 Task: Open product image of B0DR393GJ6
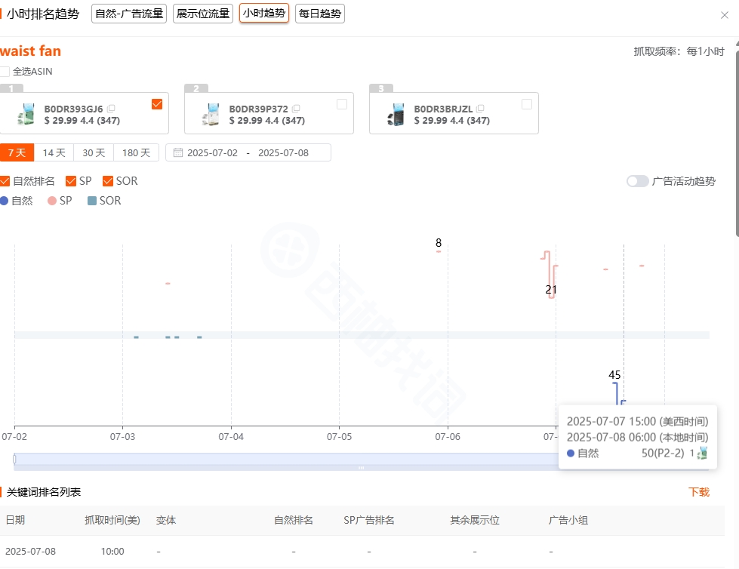[x=26, y=115]
